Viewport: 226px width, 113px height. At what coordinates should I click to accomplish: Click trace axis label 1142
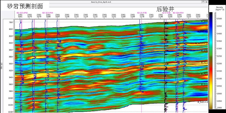pyautogui.click(x=105, y=17)
